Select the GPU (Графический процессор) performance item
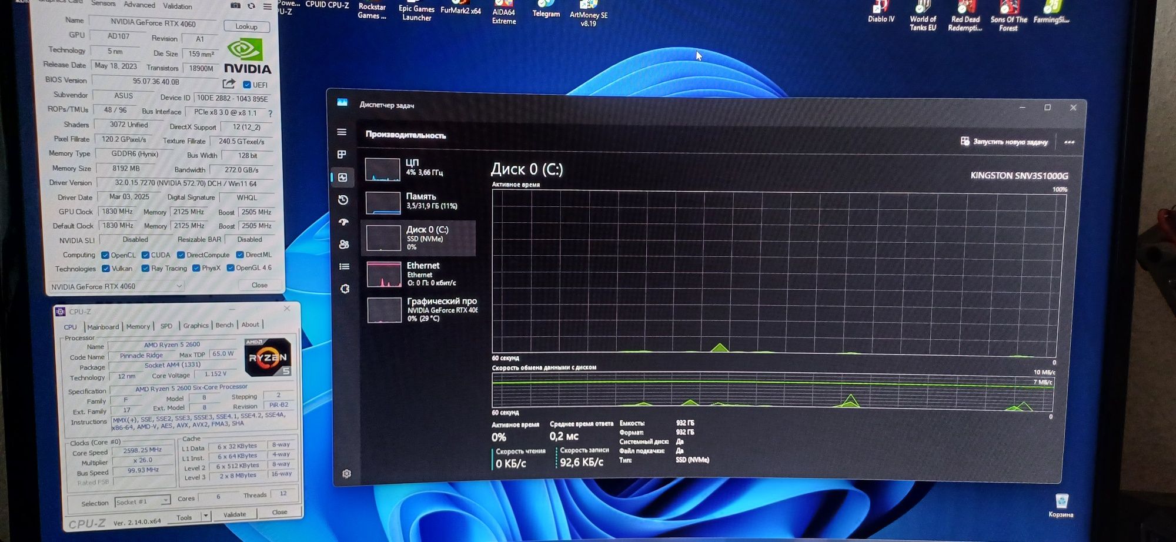 pos(422,310)
